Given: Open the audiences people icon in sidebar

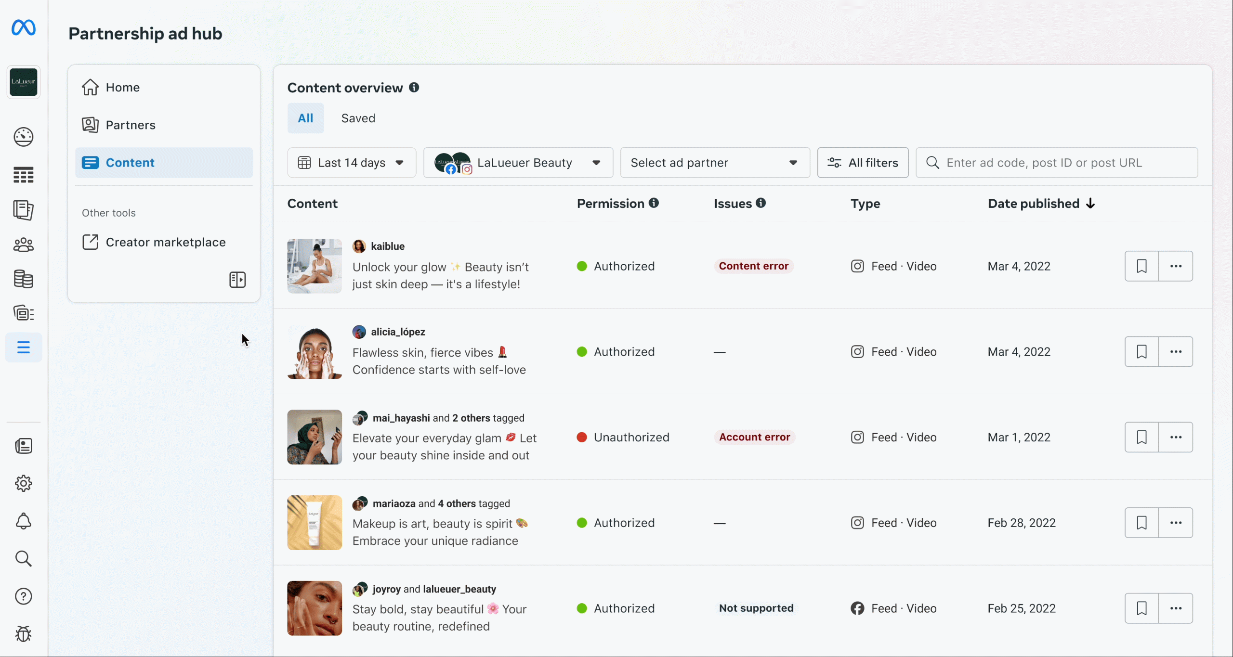Looking at the screenshot, I should (23, 245).
